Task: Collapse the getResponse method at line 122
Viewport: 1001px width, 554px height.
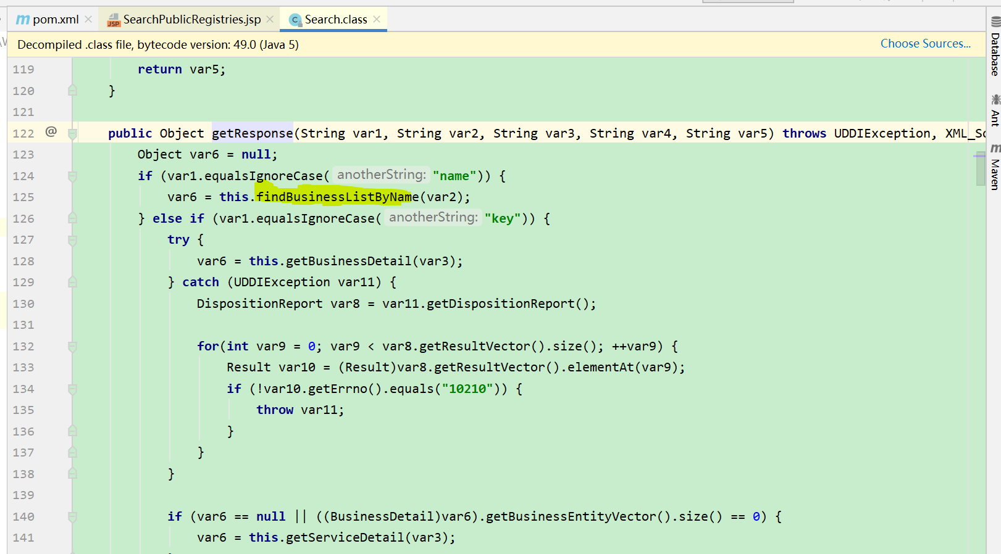Action: (72, 133)
